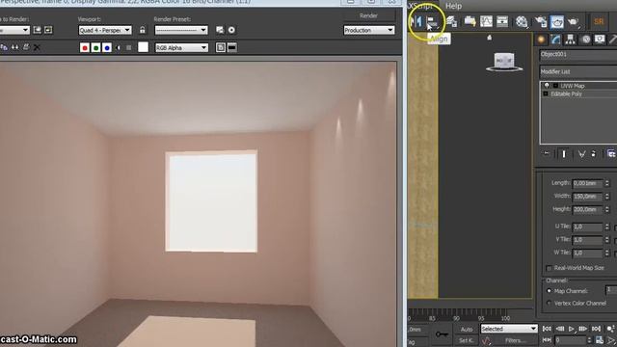Click the Pin Stack icon
This screenshot has height=347, width=617.
point(547,154)
